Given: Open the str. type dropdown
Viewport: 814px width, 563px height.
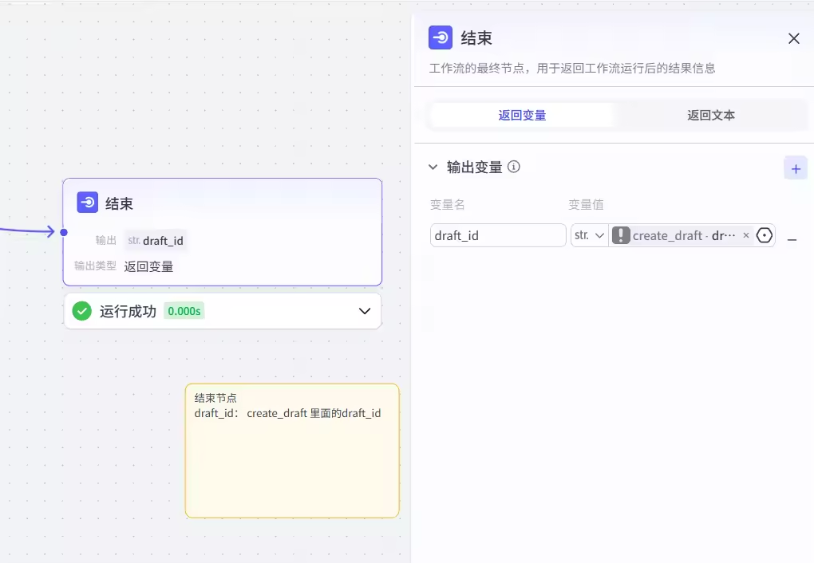Looking at the screenshot, I should click(590, 235).
